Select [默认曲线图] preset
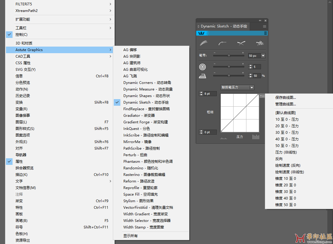333x244 pixels. tap(299, 113)
